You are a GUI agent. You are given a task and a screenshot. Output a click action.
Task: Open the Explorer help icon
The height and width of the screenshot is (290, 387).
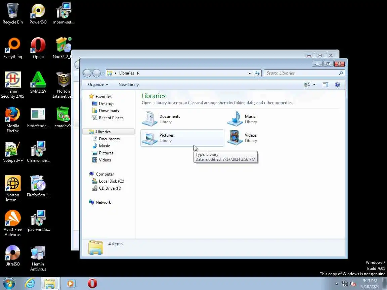point(337,85)
